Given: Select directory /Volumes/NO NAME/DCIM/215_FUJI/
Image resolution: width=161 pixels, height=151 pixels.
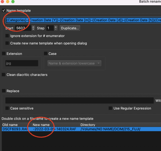Looking at the screenshot, I should point(110,129).
